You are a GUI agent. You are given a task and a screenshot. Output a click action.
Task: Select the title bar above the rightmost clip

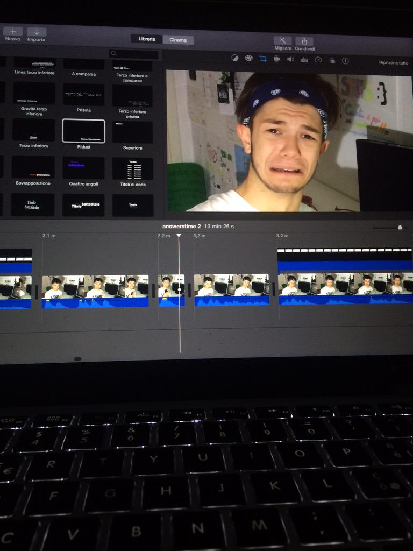point(345,260)
